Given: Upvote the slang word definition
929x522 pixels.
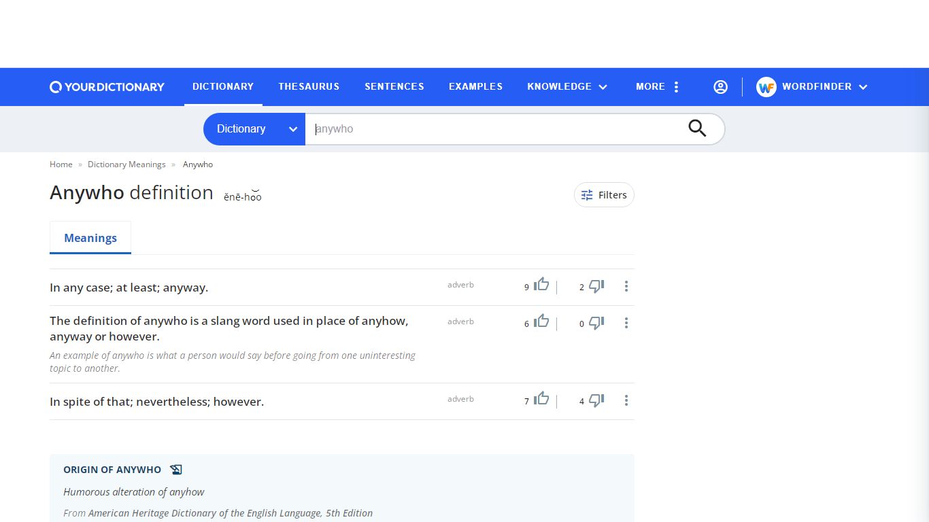Looking at the screenshot, I should point(541,321).
